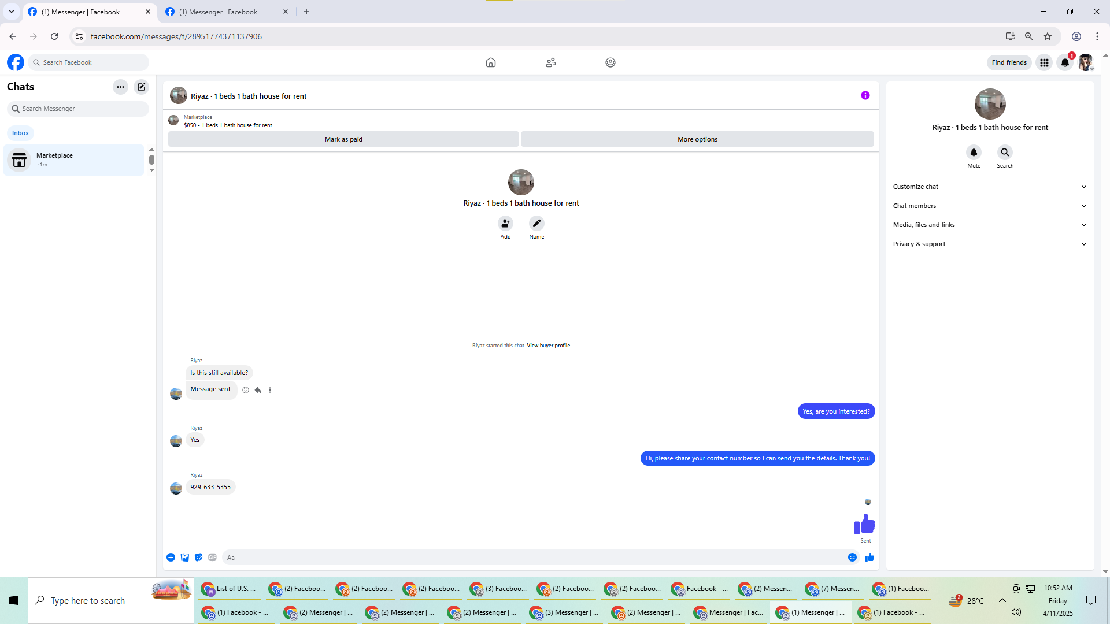Click the More options button
1110x624 pixels.
tap(697, 139)
